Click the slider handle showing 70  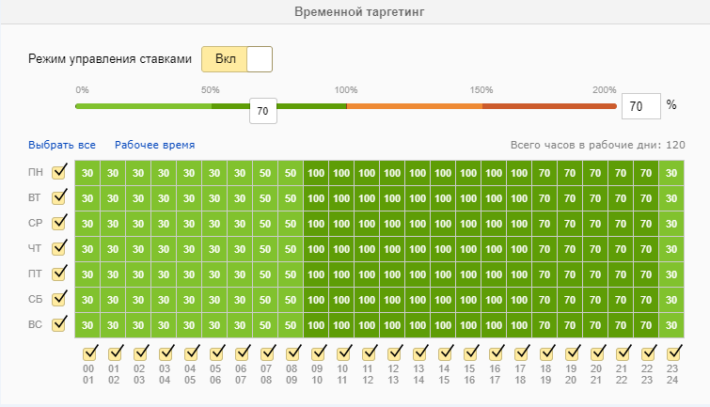point(263,111)
